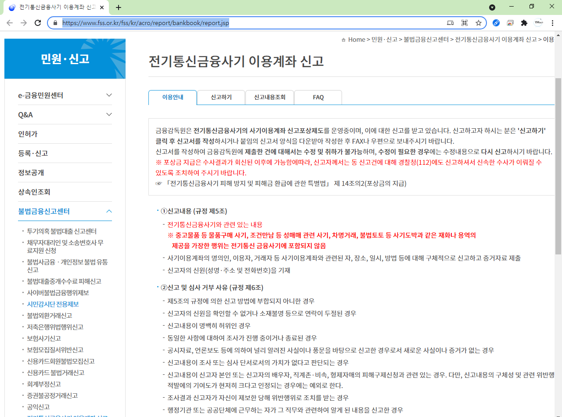Open the Chrome profile avatar
This screenshot has height=417, width=562.
[x=538, y=23]
